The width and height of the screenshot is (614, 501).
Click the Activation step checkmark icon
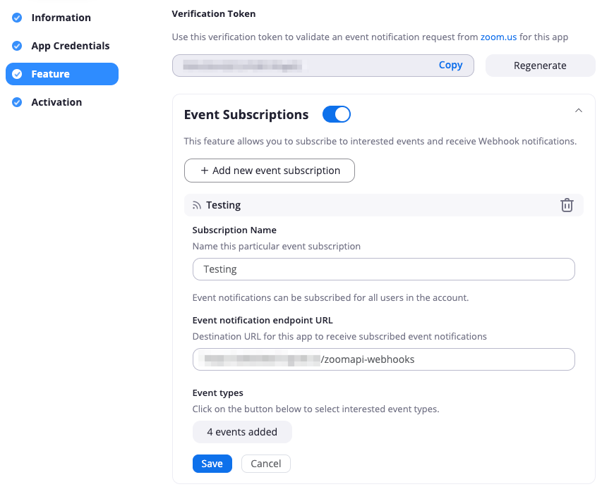[x=17, y=102]
